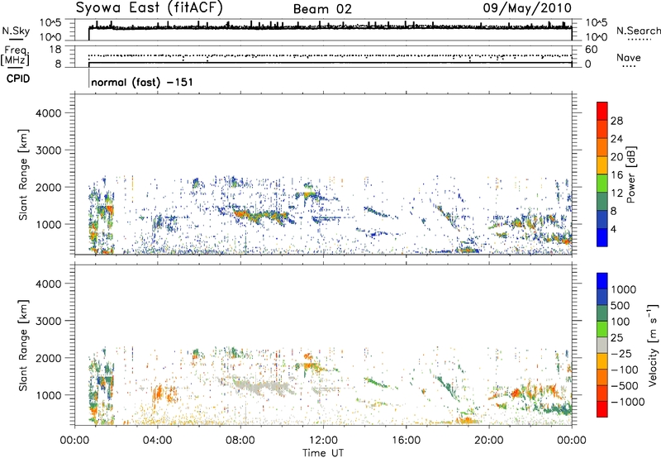Click the 'Syowa East (fitACF)' title
This screenshot has height=458, width=661.
pyautogui.click(x=150, y=8)
